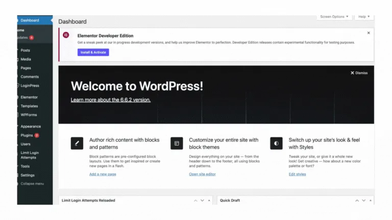Follow the Add a new page link

coord(103,174)
